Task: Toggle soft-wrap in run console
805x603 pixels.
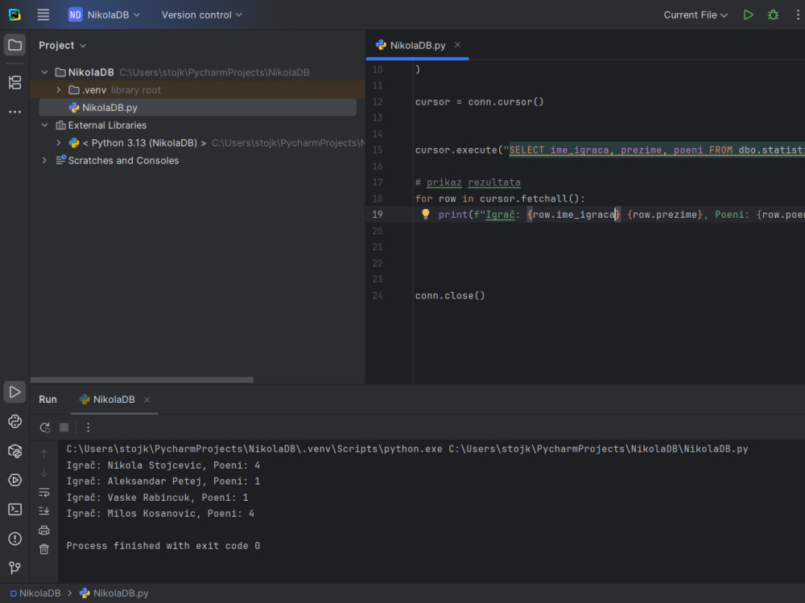Action: point(44,492)
